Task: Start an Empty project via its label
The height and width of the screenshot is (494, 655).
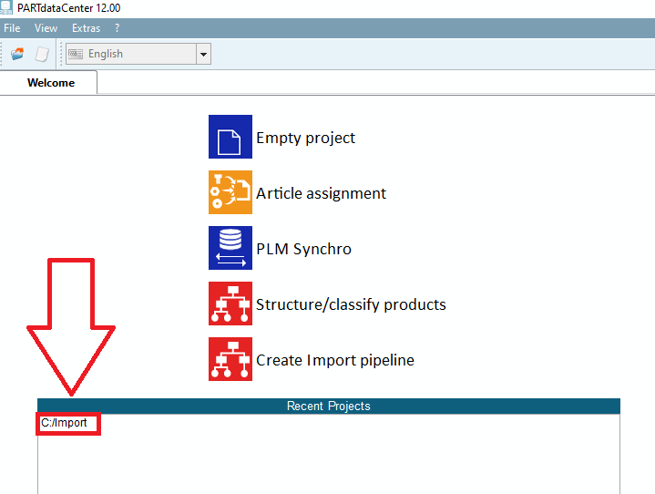Action: 305,138
